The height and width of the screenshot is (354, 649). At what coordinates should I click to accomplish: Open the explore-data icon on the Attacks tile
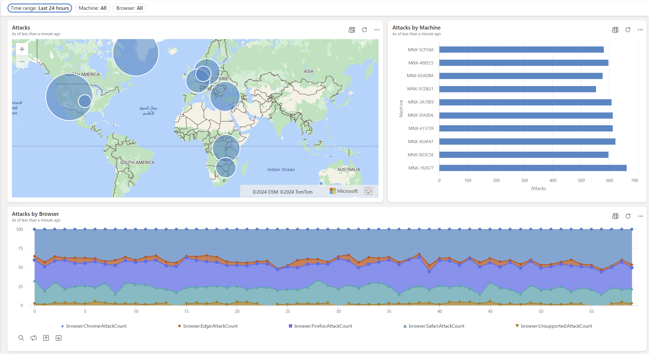[x=352, y=30]
